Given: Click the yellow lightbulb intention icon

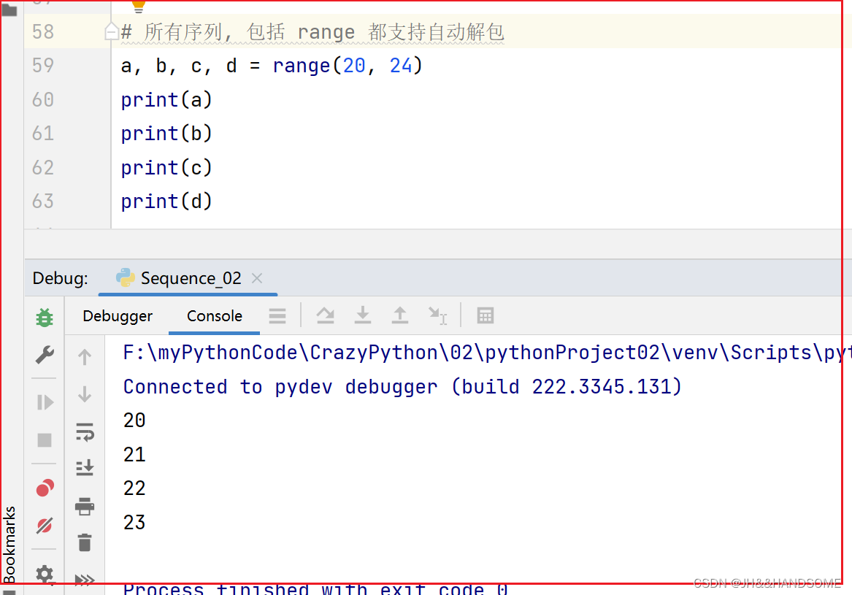Looking at the screenshot, I should click(139, 6).
